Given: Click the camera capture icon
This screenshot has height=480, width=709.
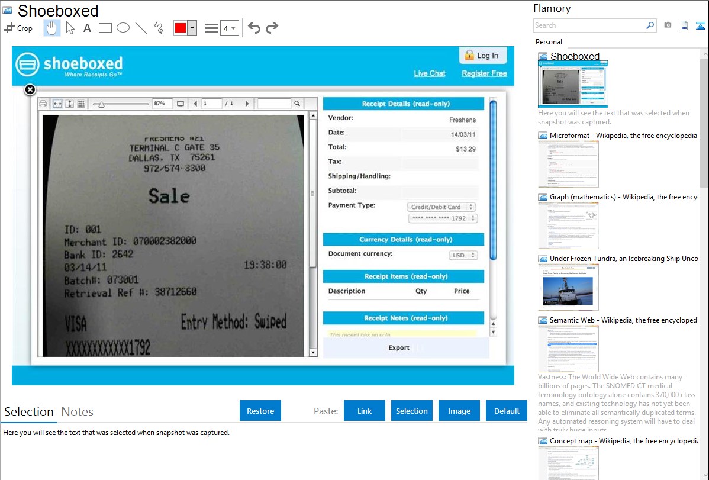Looking at the screenshot, I should tap(668, 25).
